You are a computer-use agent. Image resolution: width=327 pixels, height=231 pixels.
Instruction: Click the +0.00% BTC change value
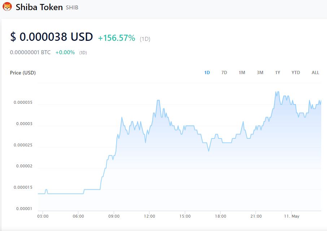click(65, 52)
